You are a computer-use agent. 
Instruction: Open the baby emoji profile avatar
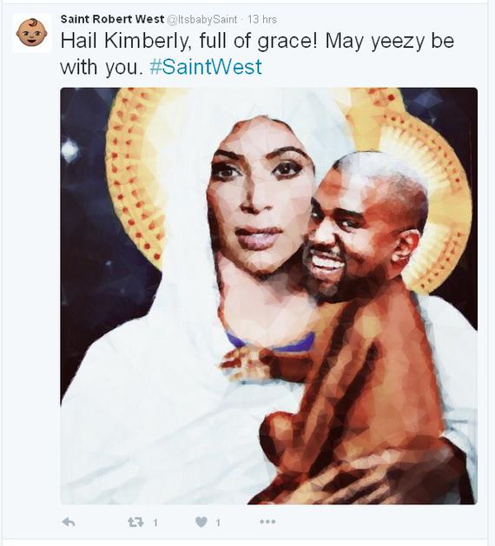(x=32, y=33)
